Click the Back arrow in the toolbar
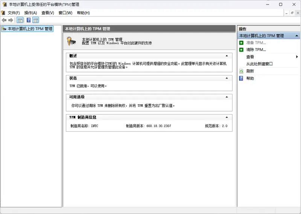This screenshot has width=301, height=214. pos(4,20)
